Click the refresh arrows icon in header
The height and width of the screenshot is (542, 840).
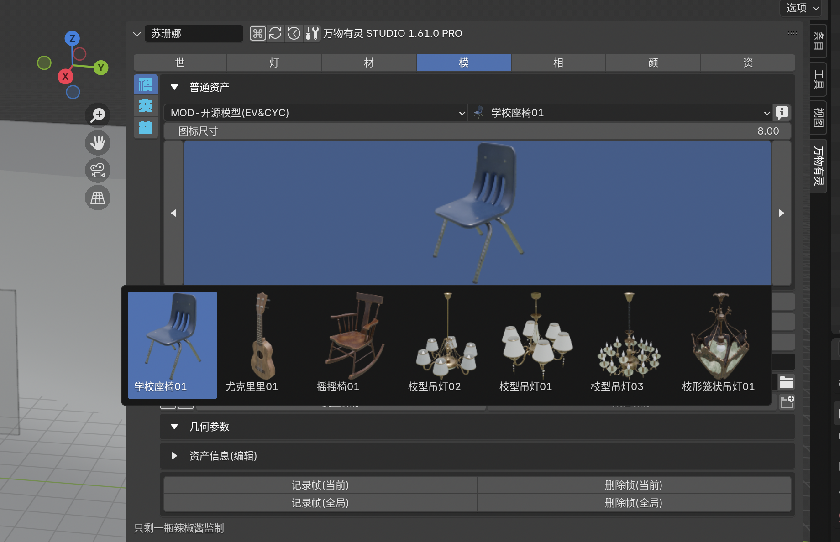(275, 33)
